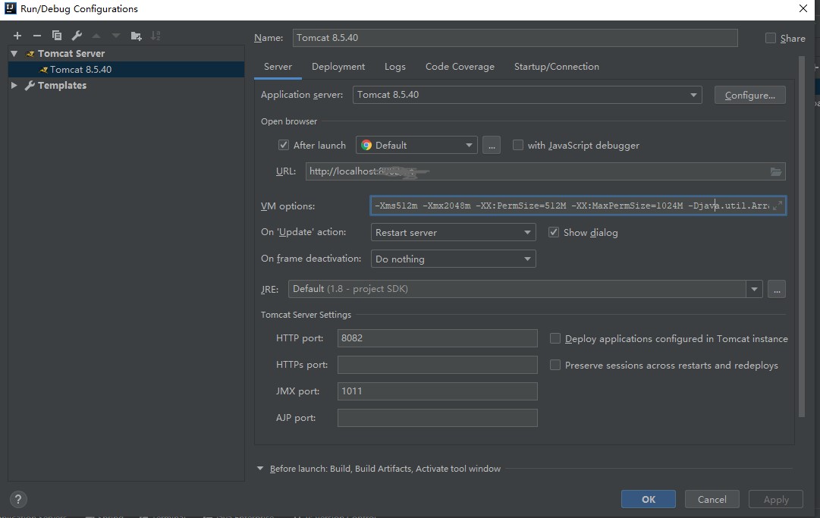Click the HTTP port field

[437, 338]
